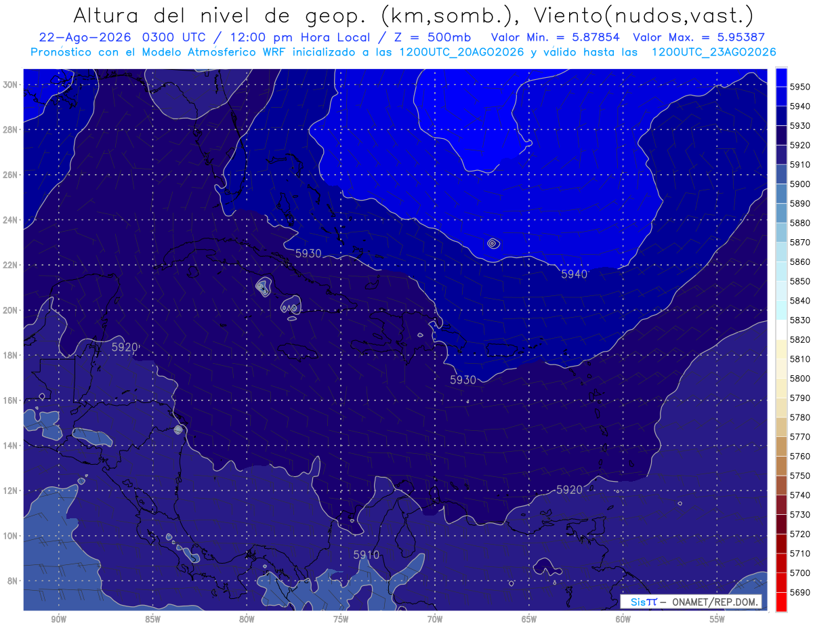Click the '14N' latitude label
The height and width of the screenshot is (628, 813).
tap(10, 445)
